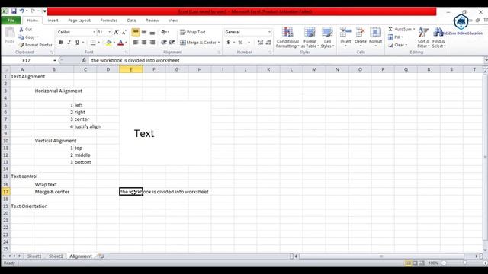Click the Paste clipboard icon

click(x=10, y=32)
